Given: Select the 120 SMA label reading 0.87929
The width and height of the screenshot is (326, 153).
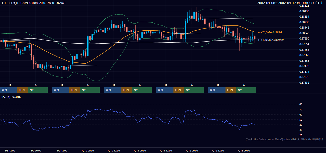Looking at the screenshot, I should pyautogui.click(x=271, y=40).
